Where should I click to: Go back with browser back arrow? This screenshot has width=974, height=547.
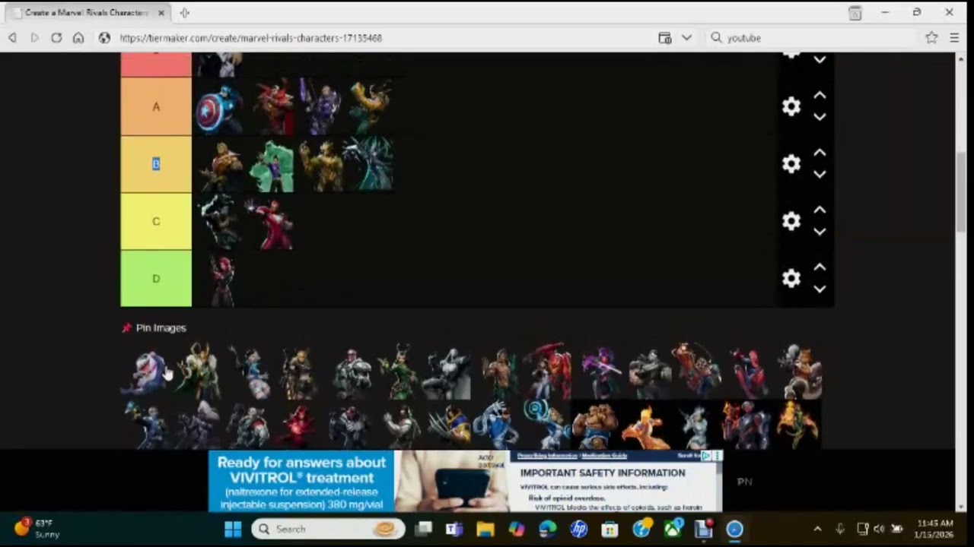click(13, 37)
